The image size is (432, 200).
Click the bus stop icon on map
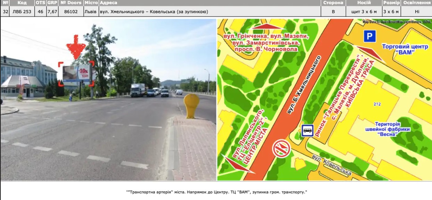[x=307, y=131]
